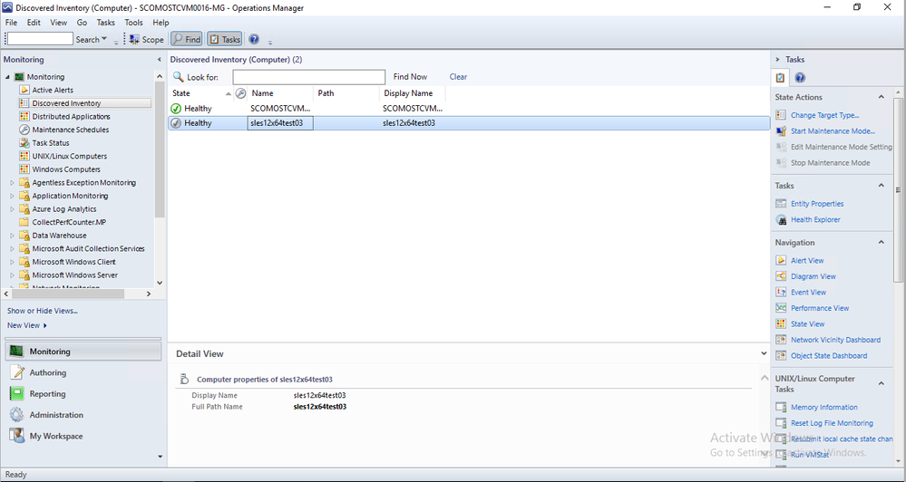This screenshot has height=482, width=906.
Task: Collapse the Navigation section in Tasks pane
Action: (x=882, y=243)
